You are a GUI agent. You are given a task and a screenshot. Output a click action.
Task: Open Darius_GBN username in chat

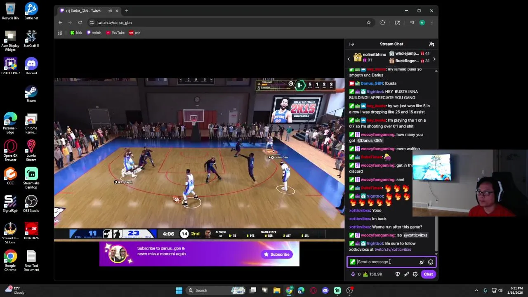pos(372,83)
